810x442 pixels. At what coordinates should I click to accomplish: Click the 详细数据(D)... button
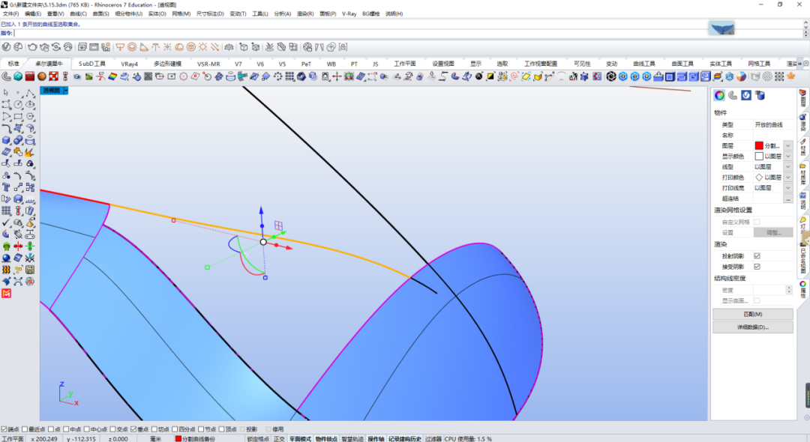pyautogui.click(x=753, y=327)
